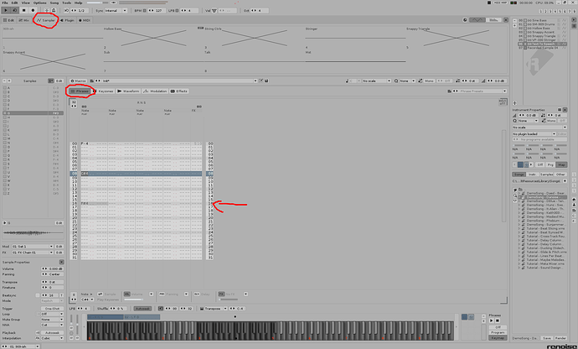578x349 pixels.
Task: Open the FX Chain 01 dropdown
Action: tap(33, 253)
